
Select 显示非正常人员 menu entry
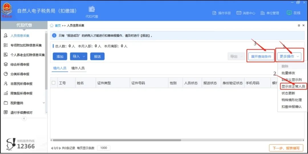click(293, 86)
